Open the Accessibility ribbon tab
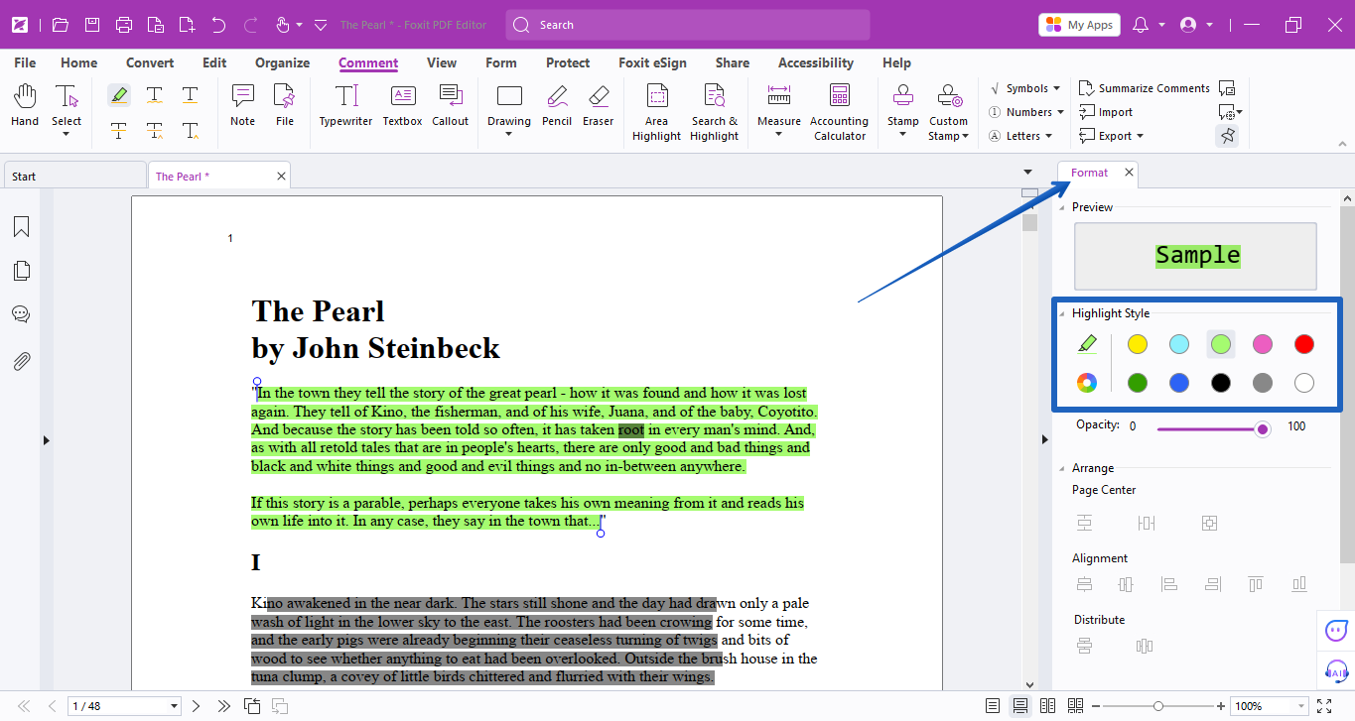The height and width of the screenshot is (721, 1355). coord(816,62)
